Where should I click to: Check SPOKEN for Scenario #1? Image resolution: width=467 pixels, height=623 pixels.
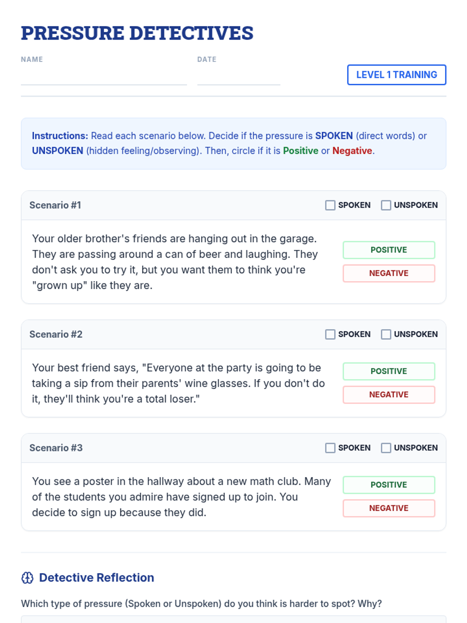[330, 205]
